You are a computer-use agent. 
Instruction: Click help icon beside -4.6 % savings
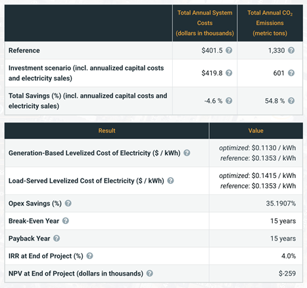(x=229, y=101)
